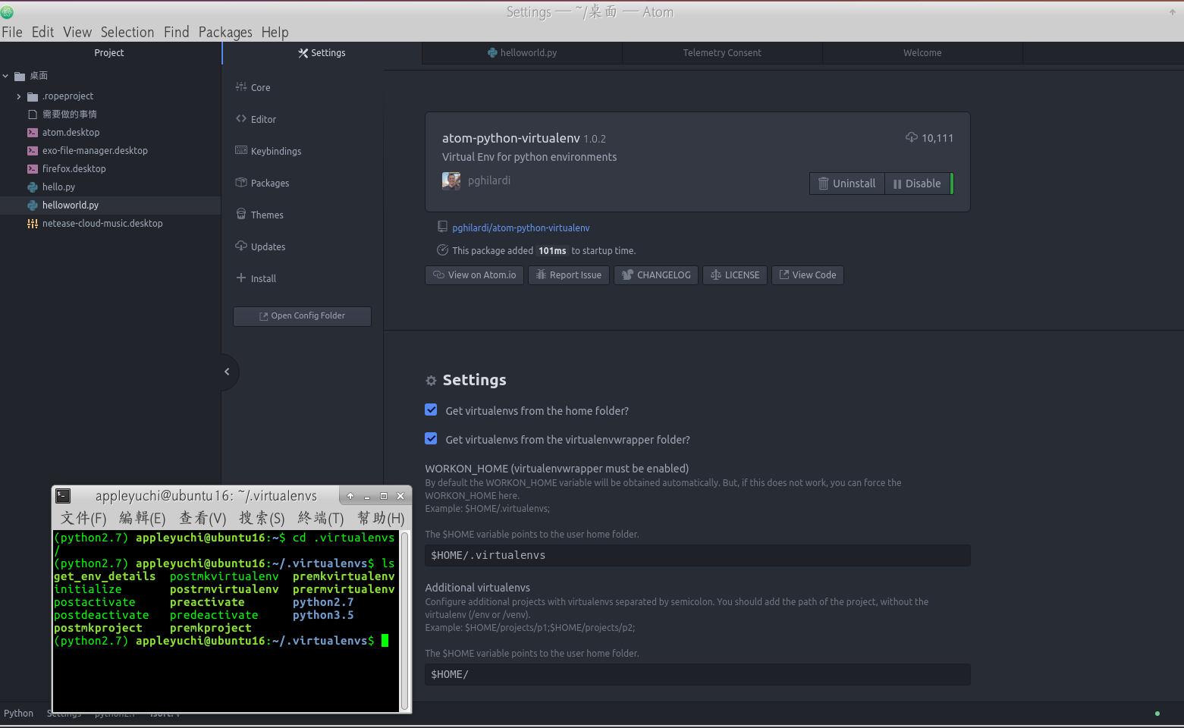Click the Packages box icon
Screen dimensions: 1184x728
click(x=241, y=182)
